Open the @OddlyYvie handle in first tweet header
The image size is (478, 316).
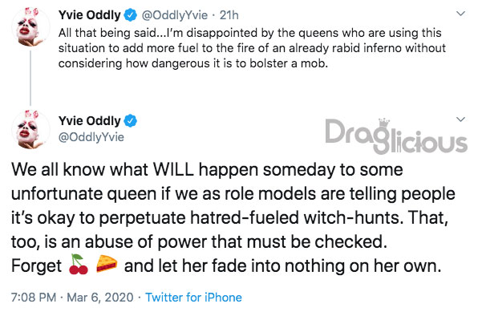pyautogui.click(x=175, y=15)
